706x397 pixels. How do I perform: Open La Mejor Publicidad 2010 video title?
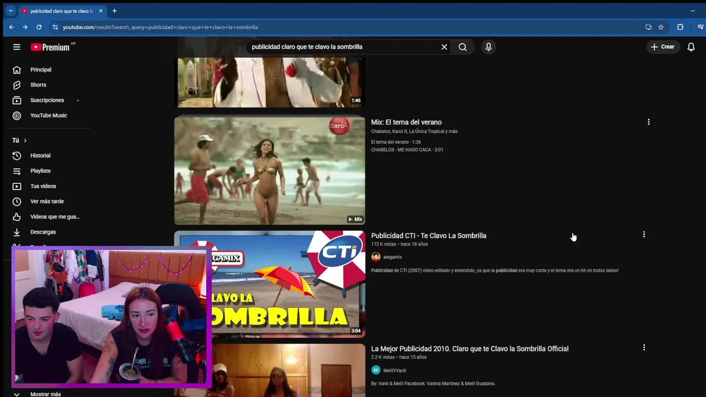(x=470, y=348)
